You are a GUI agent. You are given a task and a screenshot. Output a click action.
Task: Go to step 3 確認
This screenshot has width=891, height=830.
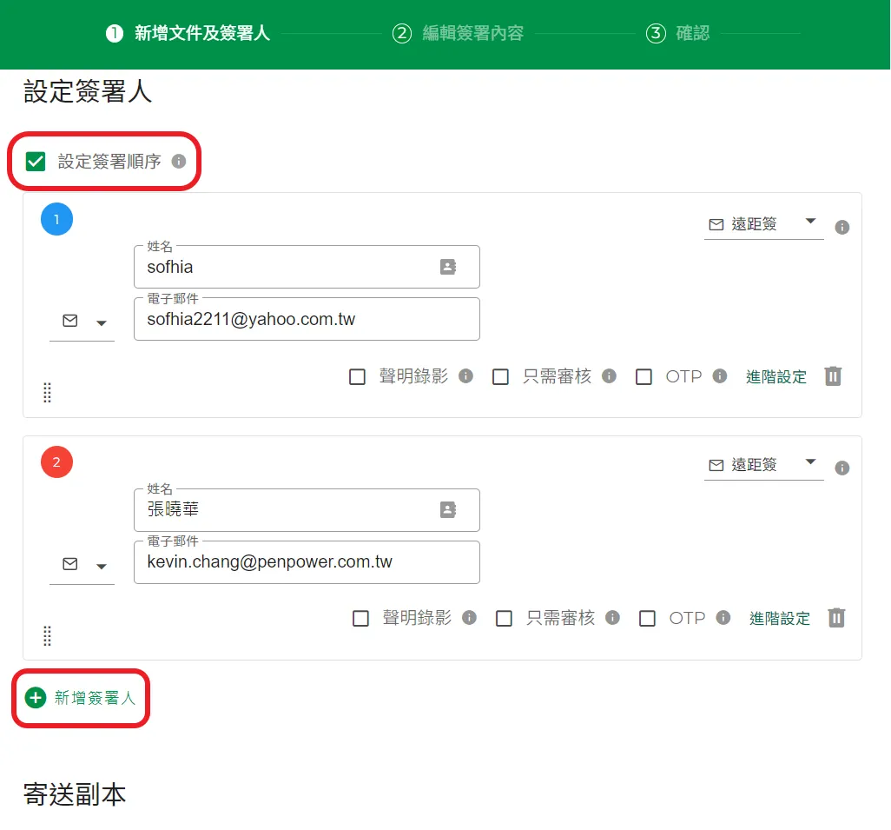click(678, 34)
